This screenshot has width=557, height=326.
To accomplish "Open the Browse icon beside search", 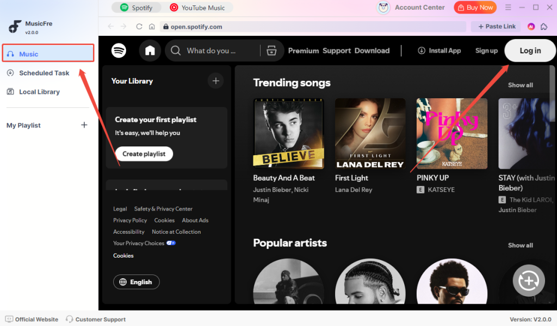I will tap(271, 50).
